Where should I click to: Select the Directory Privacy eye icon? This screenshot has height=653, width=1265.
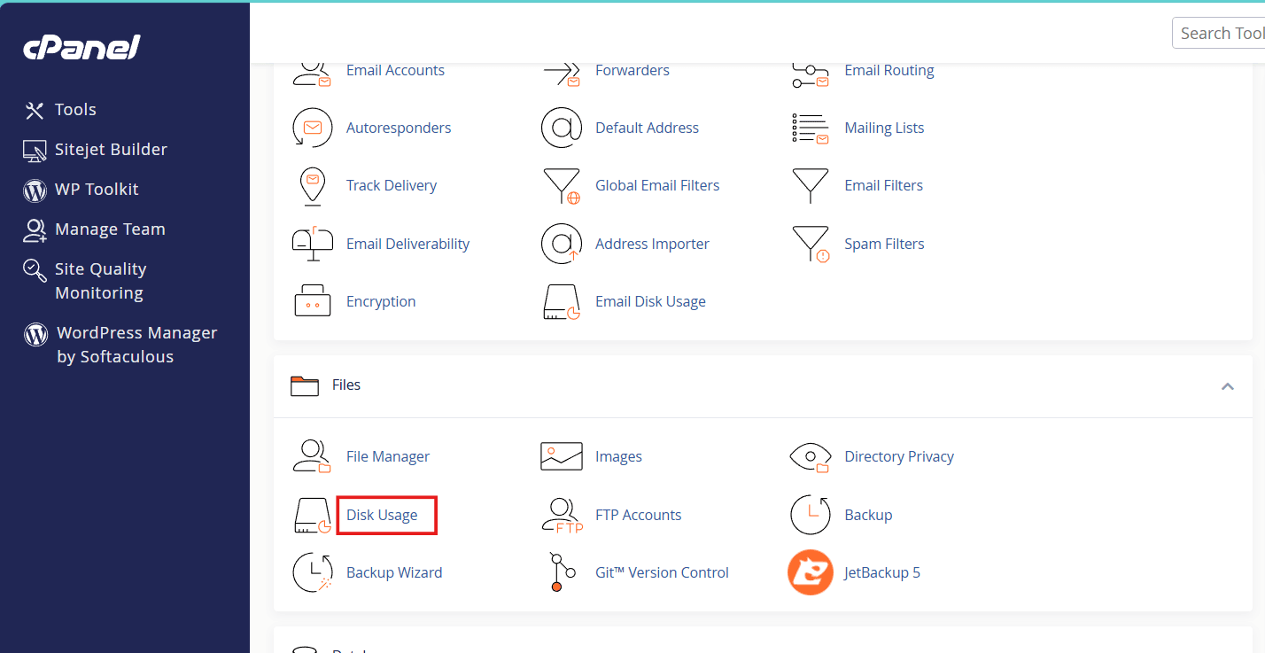(810, 456)
